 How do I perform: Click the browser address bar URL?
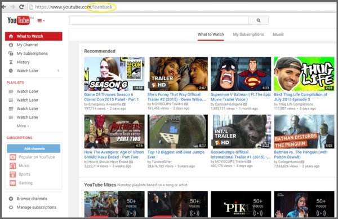[73, 7]
